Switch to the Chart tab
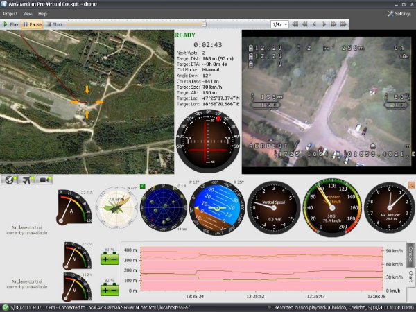This screenshot has width=416, height=312. [410, 278]
